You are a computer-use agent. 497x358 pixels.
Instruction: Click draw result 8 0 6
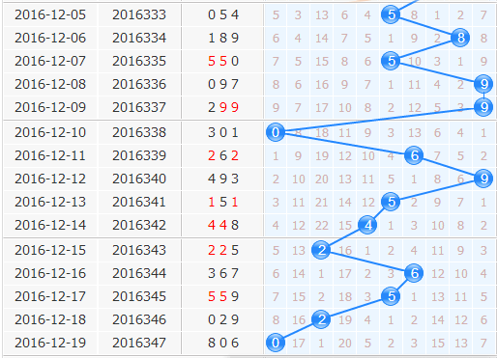tap(223, 343)
